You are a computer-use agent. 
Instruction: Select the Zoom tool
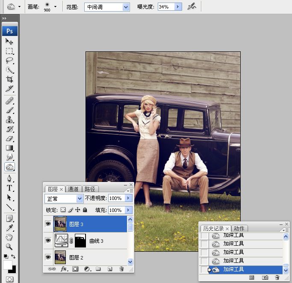coord(9,247)
